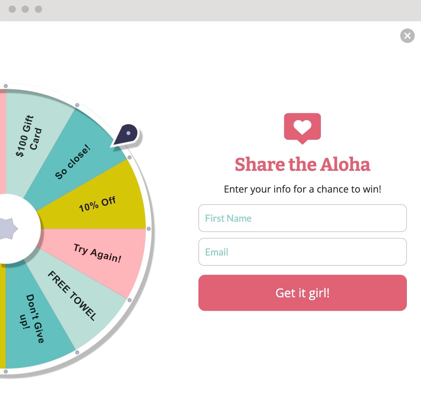The height and width of the screenshot is (411, 421).
Task: Close the popup with the X icon
Action: click(407, 36)
